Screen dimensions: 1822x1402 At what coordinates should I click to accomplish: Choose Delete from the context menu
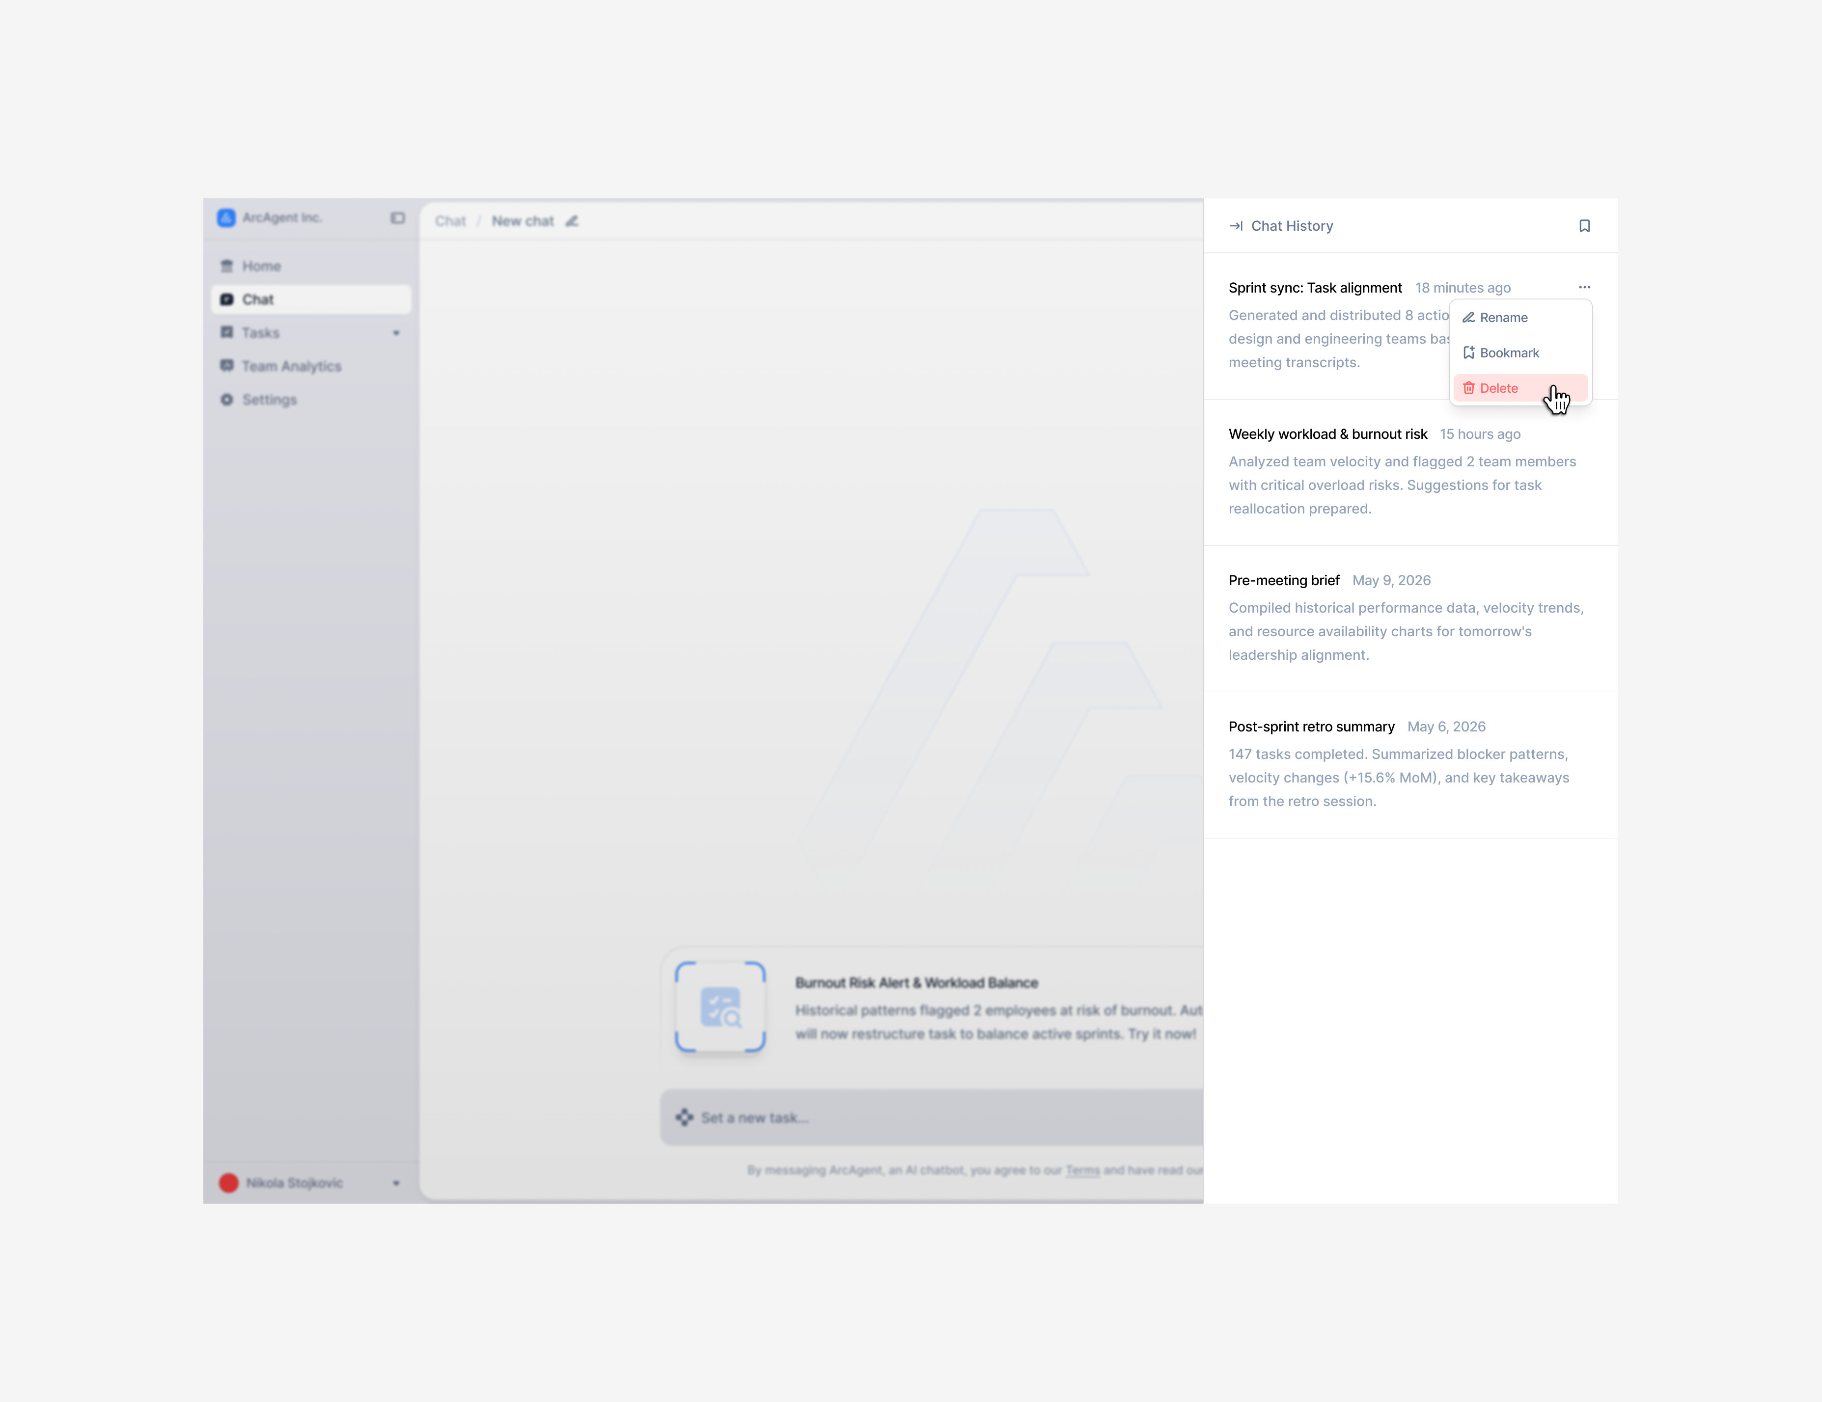(x=1520, y=388)
